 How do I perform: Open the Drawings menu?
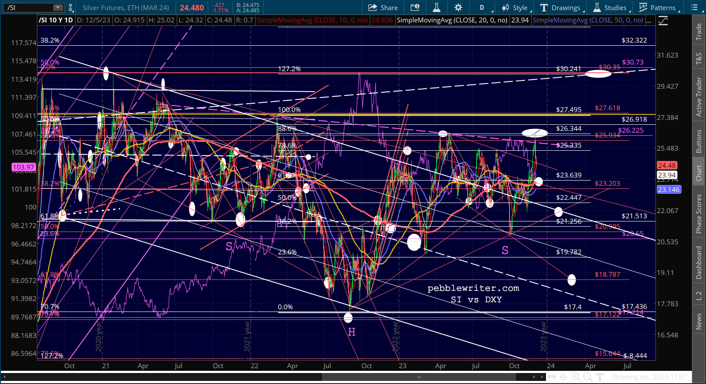click(562, 7)
